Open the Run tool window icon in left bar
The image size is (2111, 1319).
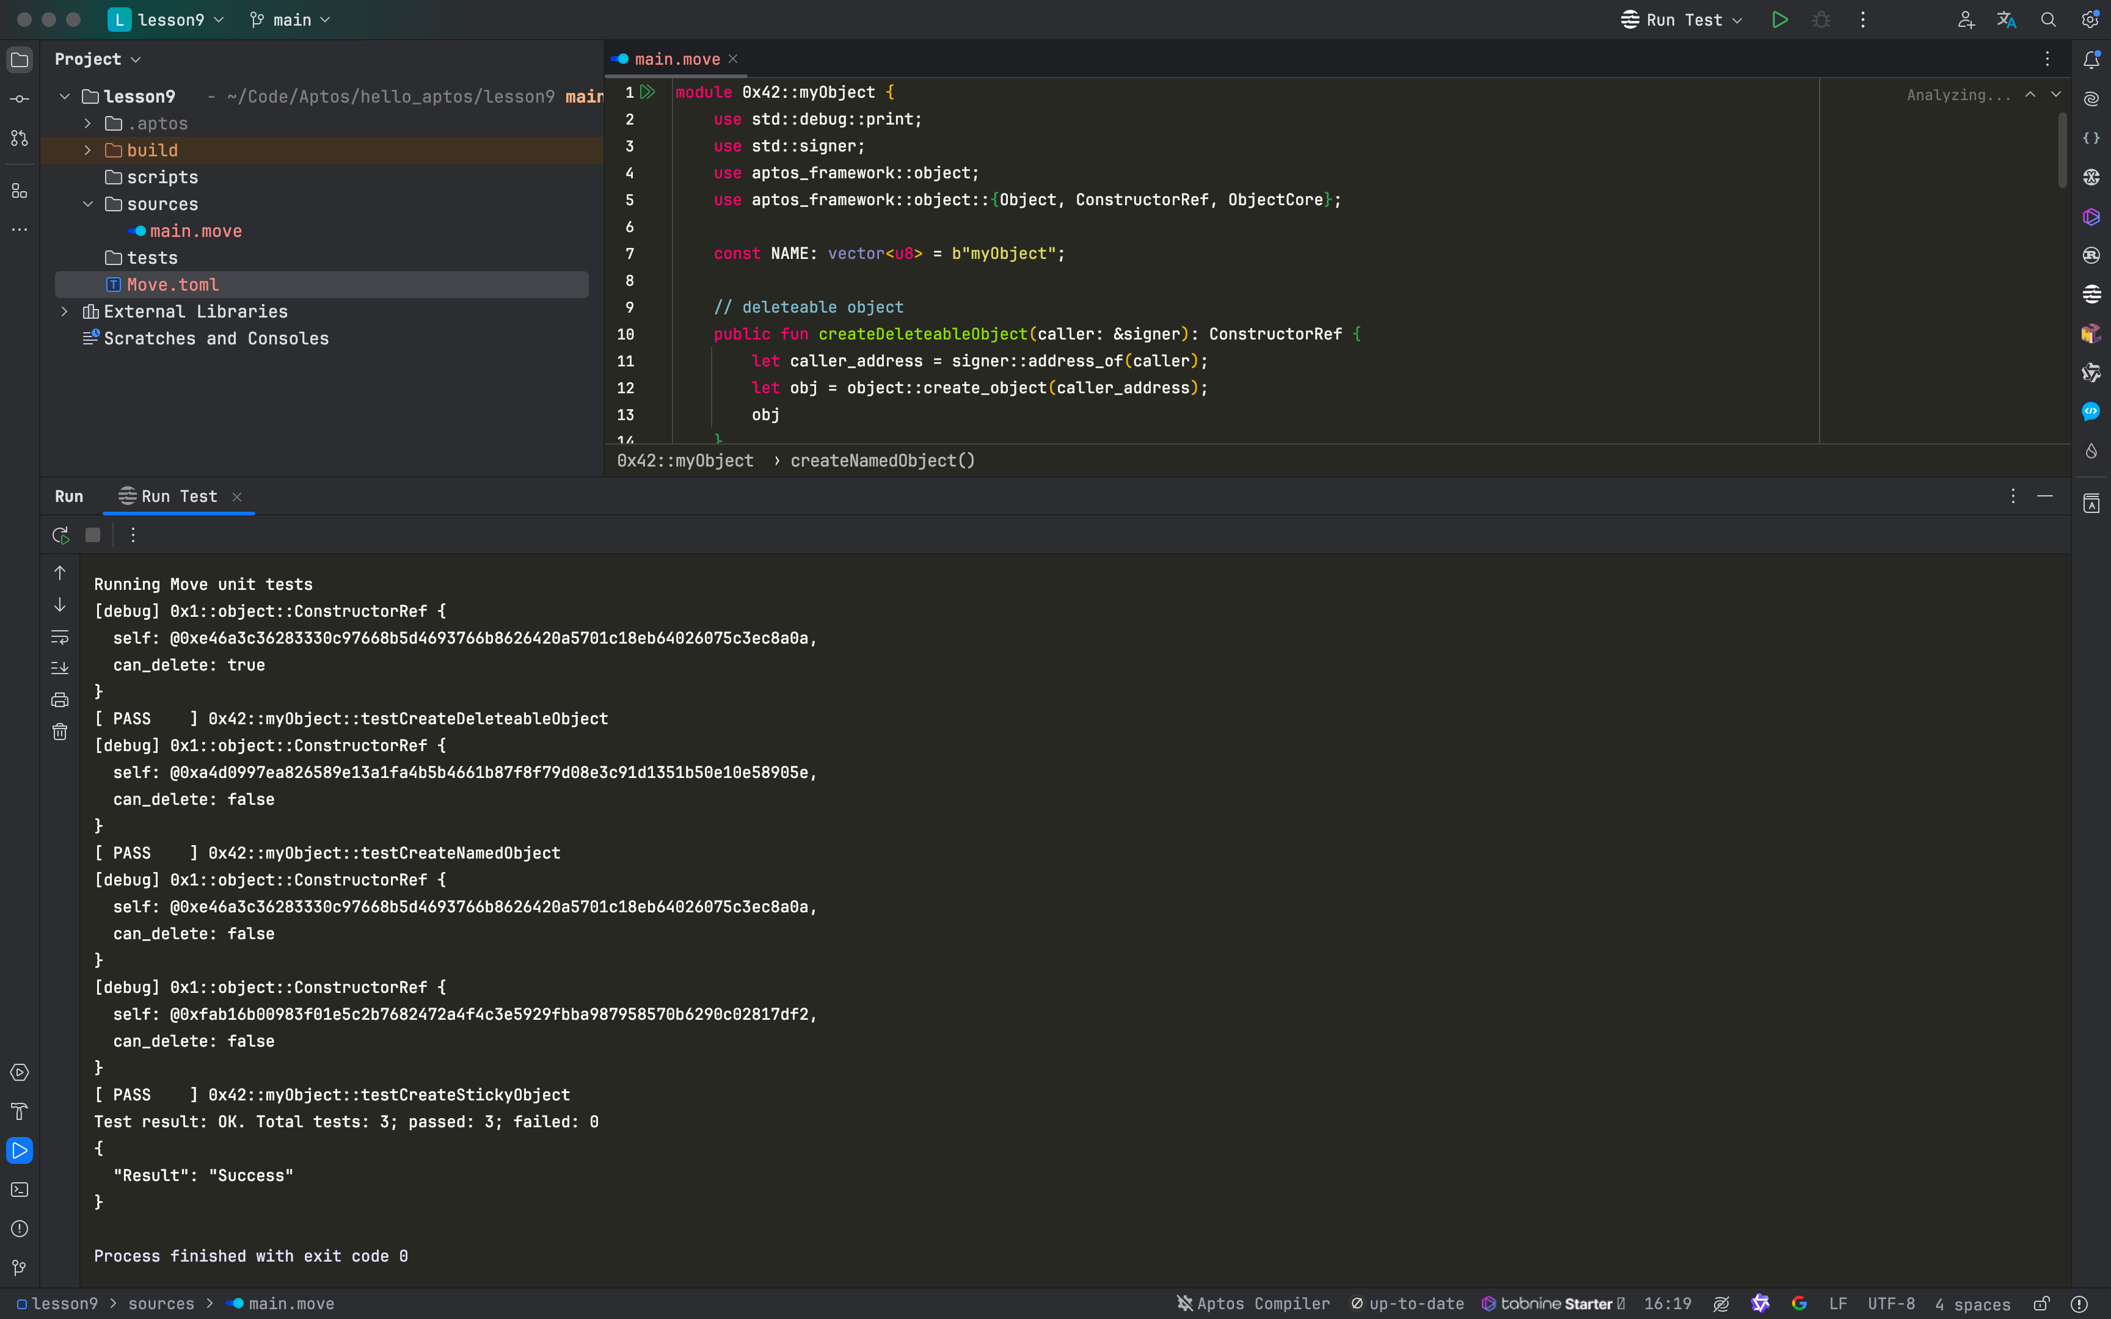(19, 1150)
